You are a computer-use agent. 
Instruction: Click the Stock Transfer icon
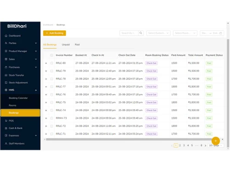(x=6, y=75)
